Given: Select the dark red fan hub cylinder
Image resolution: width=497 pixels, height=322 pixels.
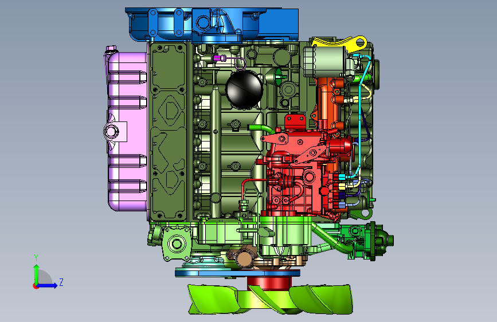Looking at the screenshot, I should (269, 282).
